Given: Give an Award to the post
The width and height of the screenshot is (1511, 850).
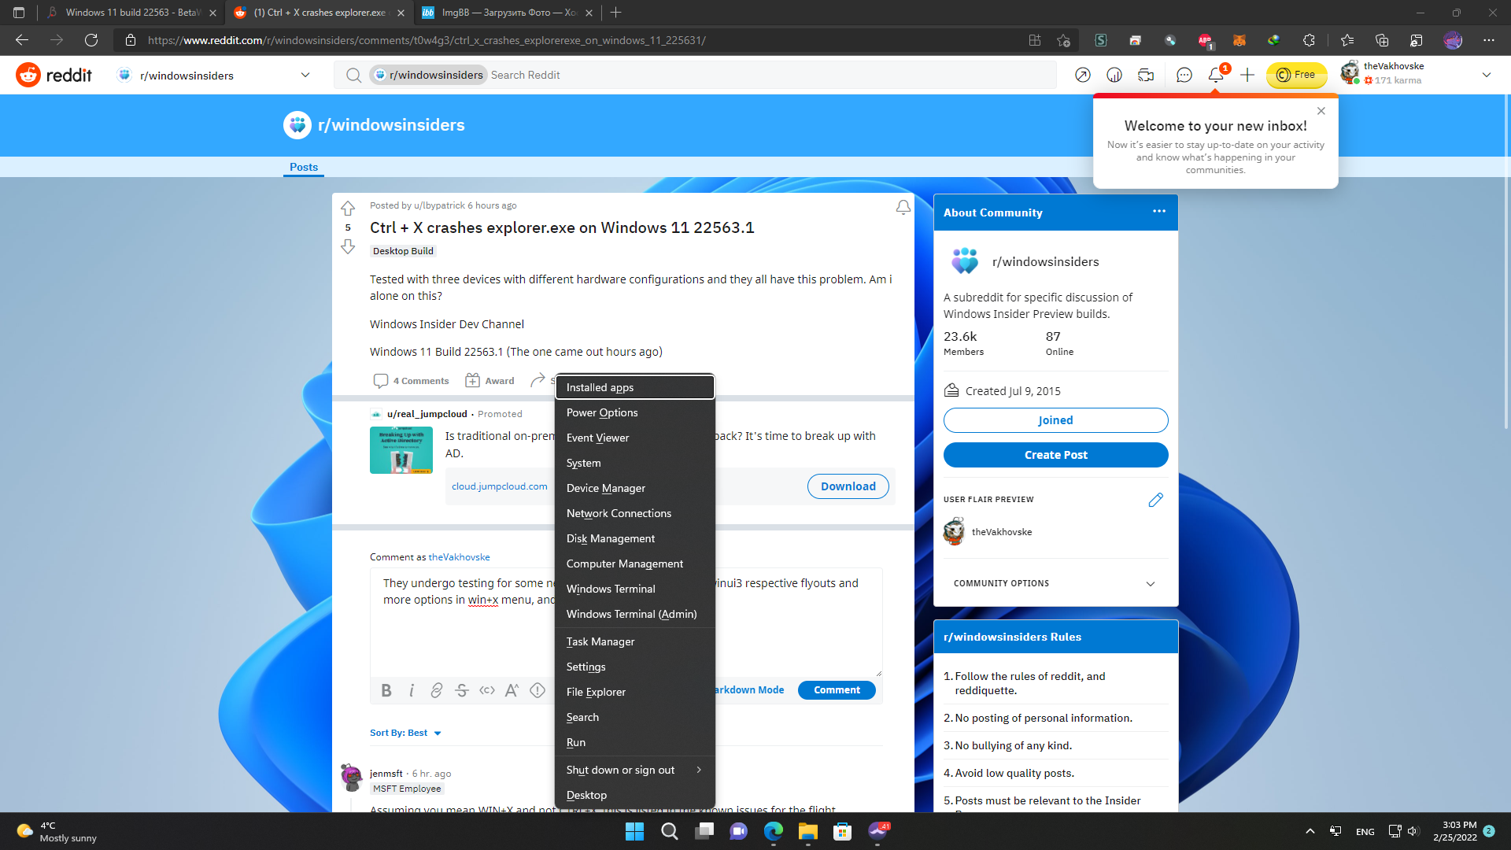Looking at the screenshot, I should (490, 381).
